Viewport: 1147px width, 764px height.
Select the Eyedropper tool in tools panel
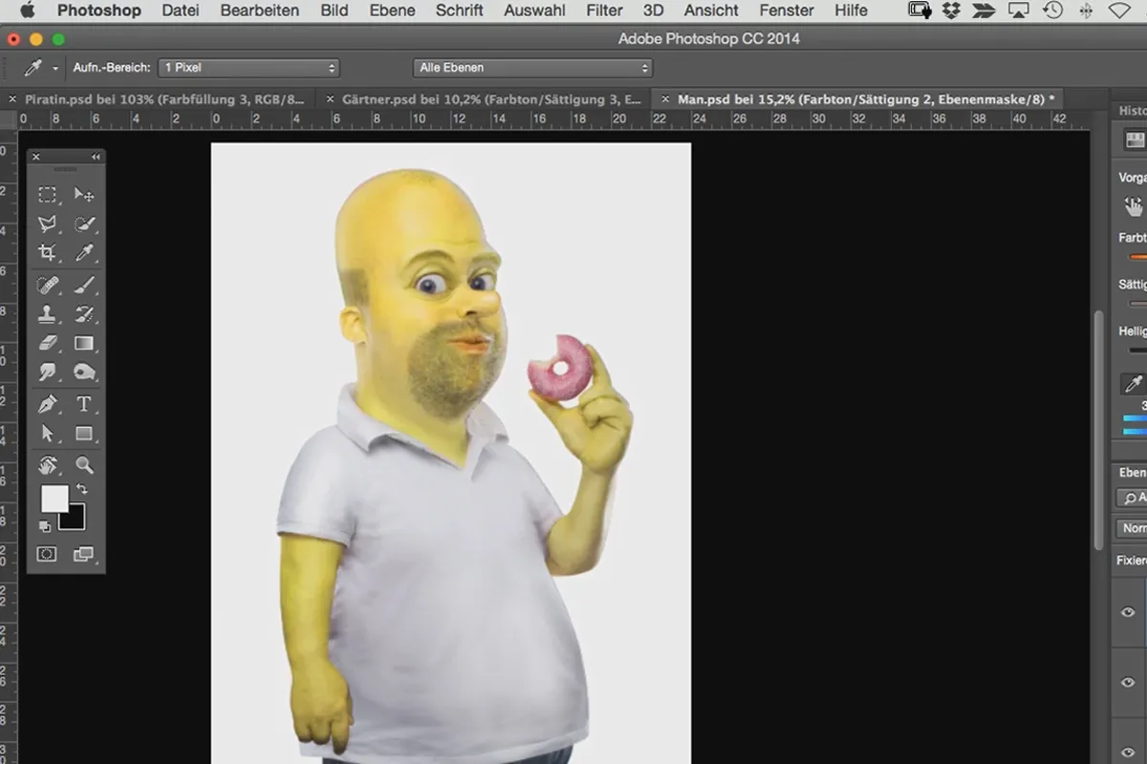(84, 253)
